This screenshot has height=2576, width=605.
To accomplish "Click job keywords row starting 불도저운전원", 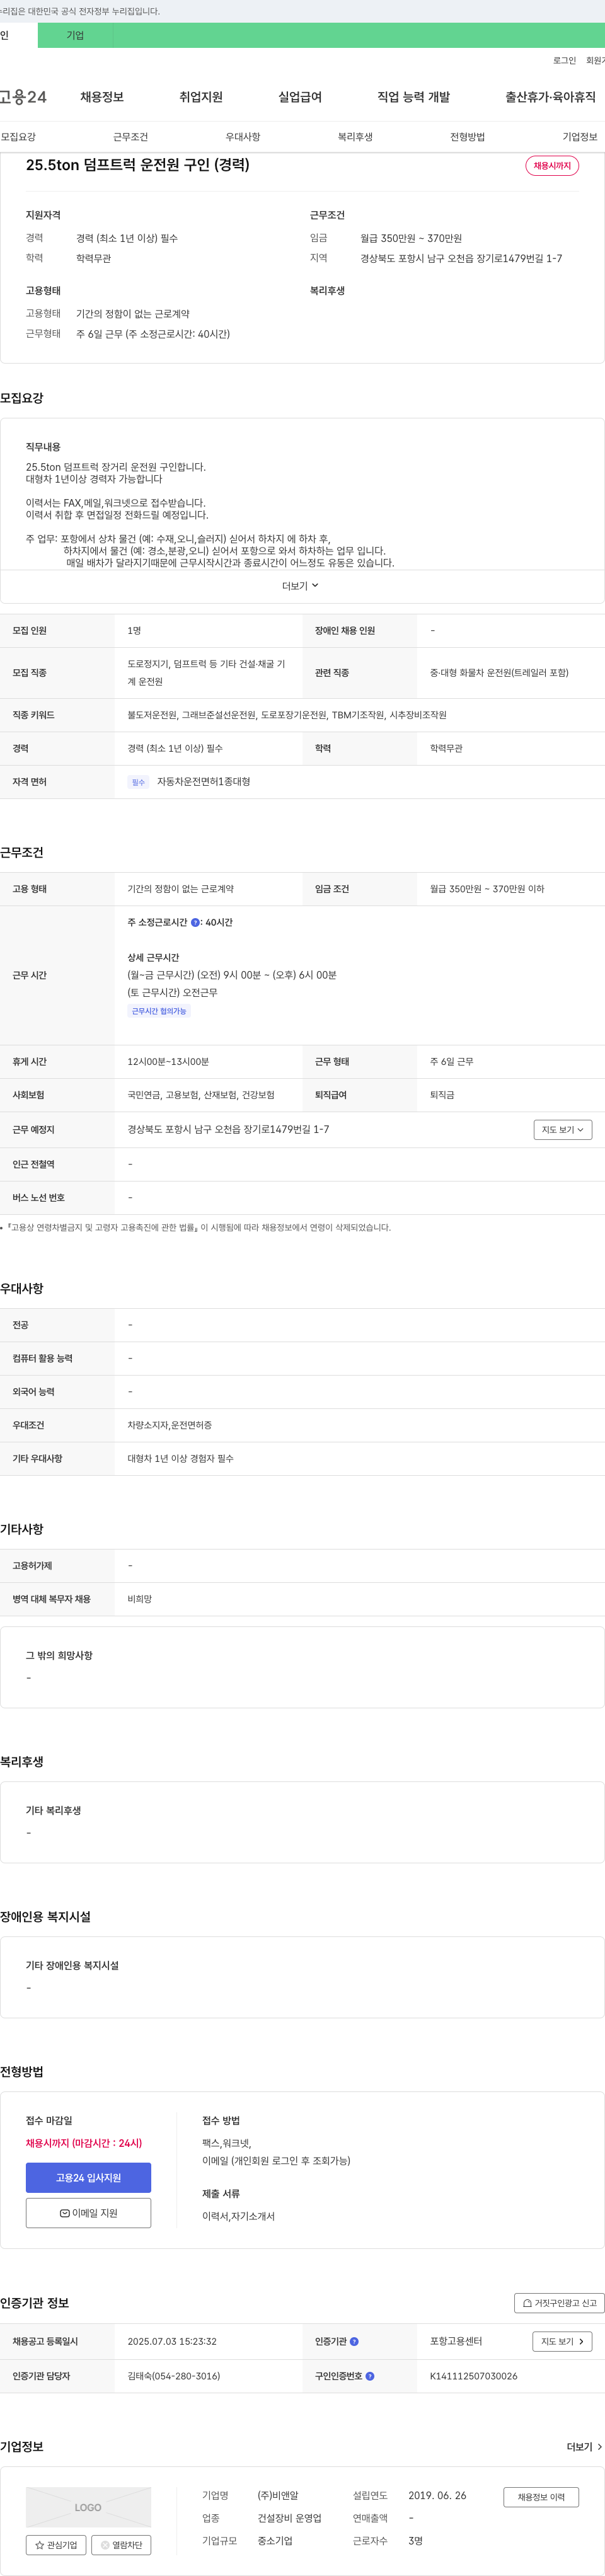I will point(287,715).
